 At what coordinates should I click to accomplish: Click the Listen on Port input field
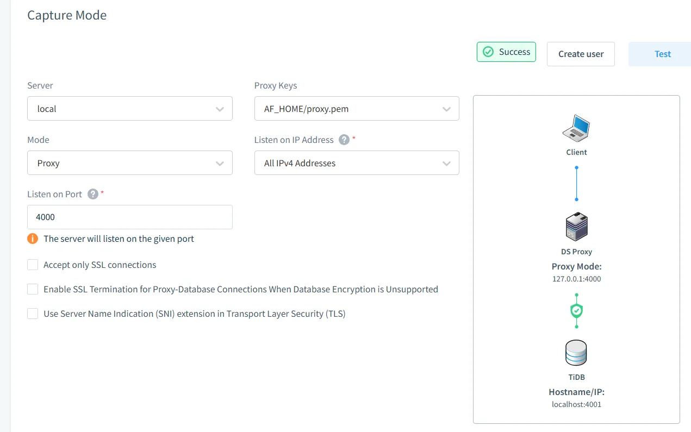(129, 217)
